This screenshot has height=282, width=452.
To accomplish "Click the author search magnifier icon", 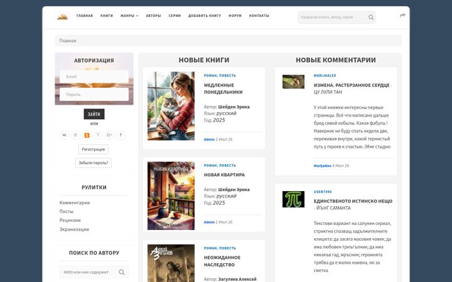I will (122, 272).
